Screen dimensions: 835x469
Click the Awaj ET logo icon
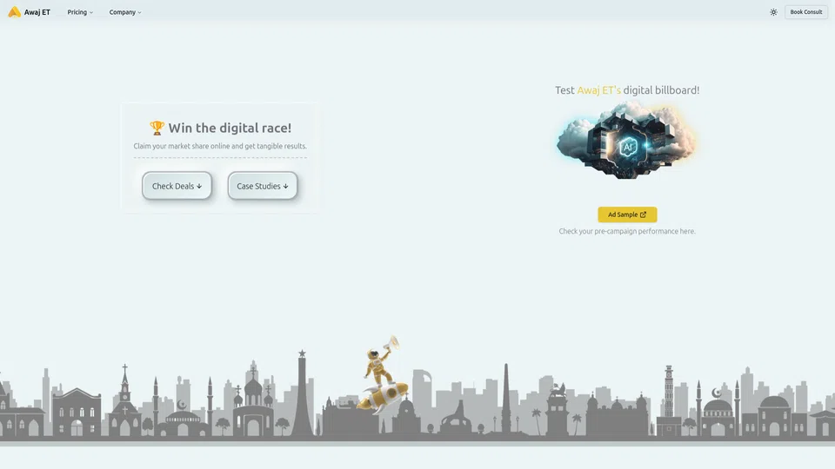click(15, 11)
